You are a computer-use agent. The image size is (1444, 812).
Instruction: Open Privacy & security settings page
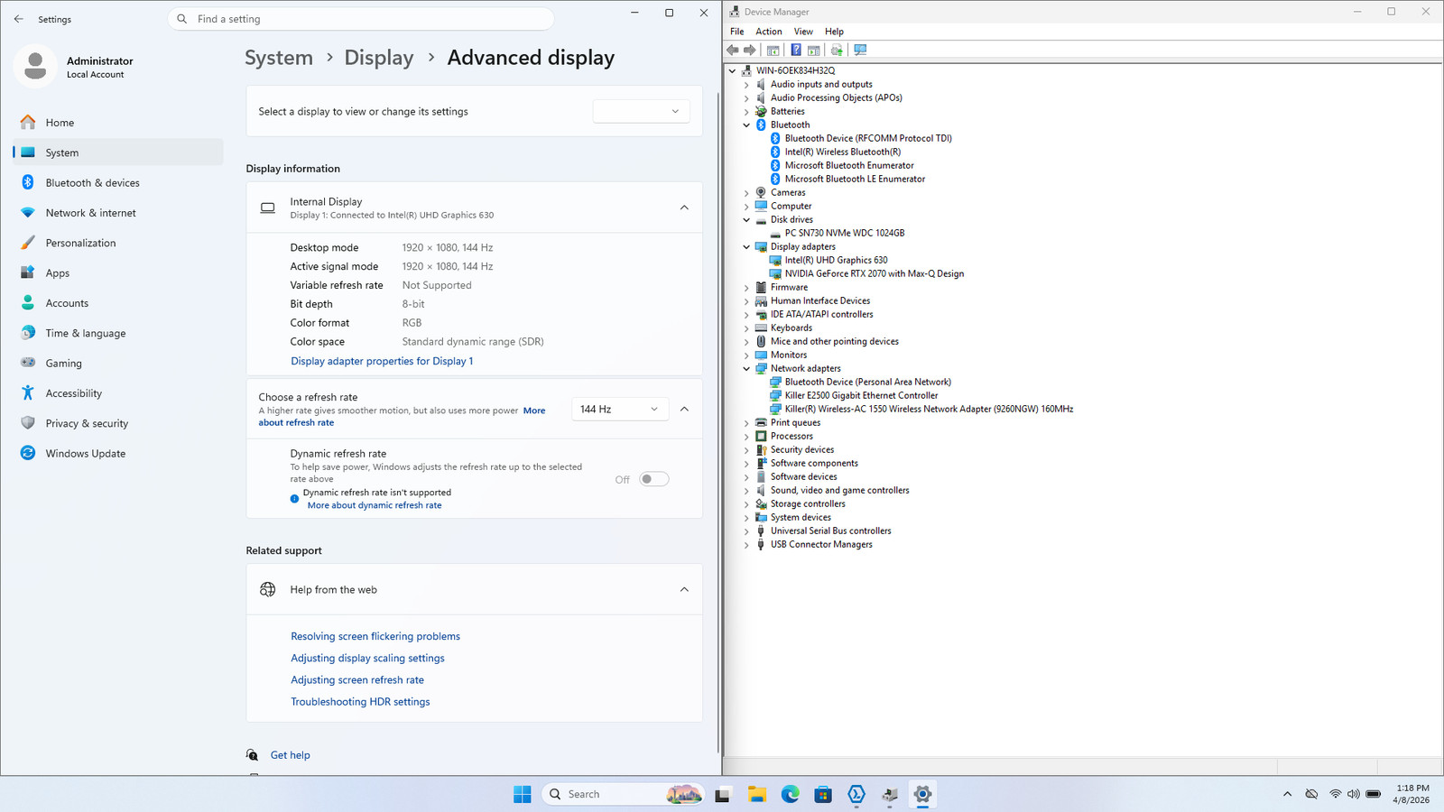click(118, 423)
